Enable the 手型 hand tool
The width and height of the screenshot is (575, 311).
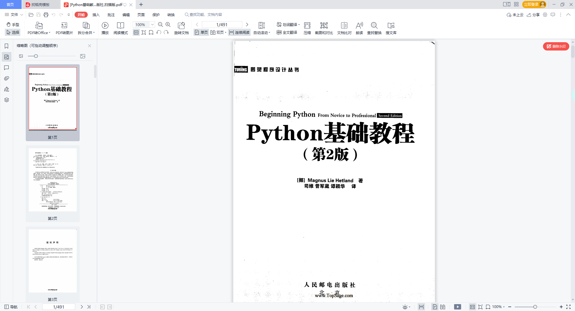(x=13, y=25)
